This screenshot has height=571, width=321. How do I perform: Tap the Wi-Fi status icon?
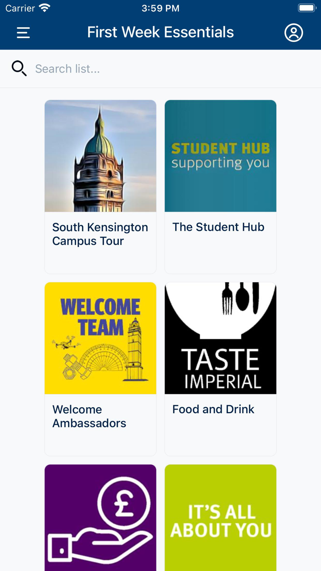coord(44,7)
